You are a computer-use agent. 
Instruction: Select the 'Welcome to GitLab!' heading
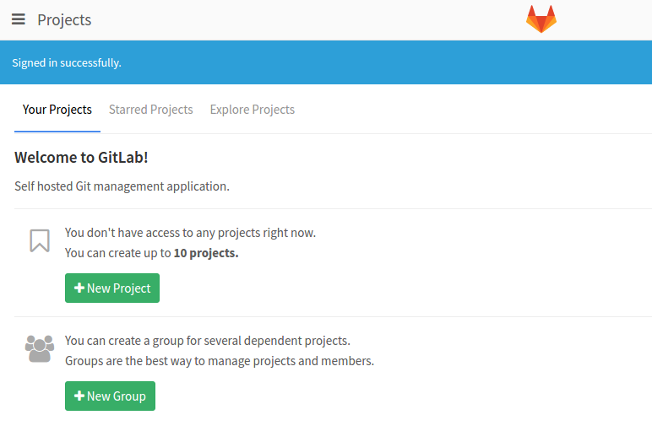pyautogui.click(x=81, y=158)
